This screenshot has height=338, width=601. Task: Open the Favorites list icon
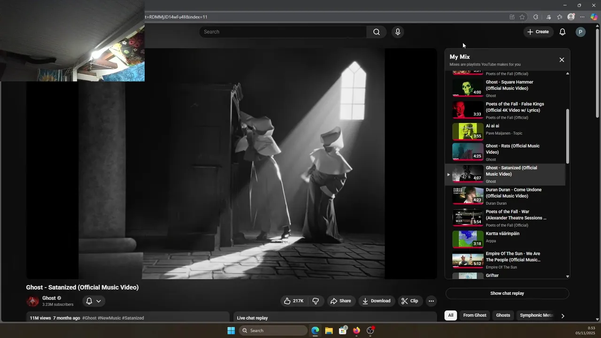point(560,17)
